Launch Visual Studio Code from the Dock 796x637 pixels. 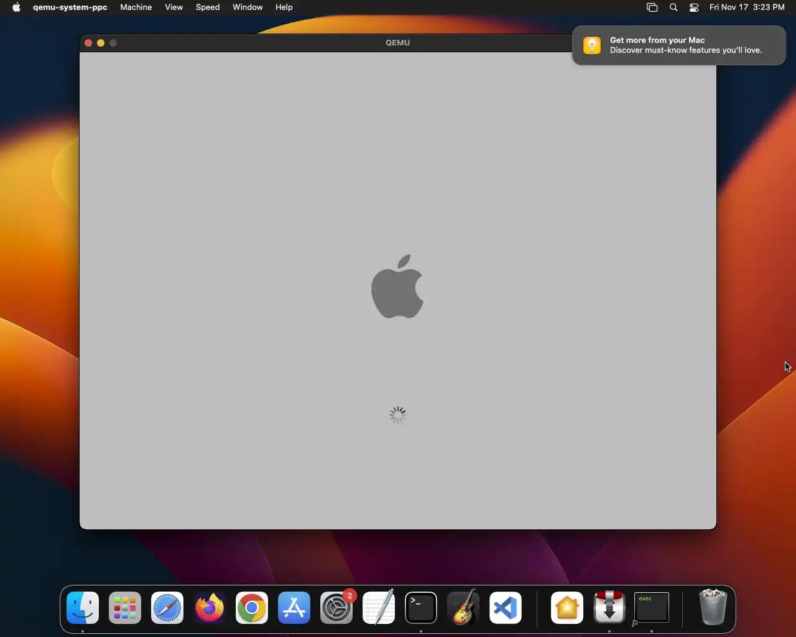coord(506,608)
